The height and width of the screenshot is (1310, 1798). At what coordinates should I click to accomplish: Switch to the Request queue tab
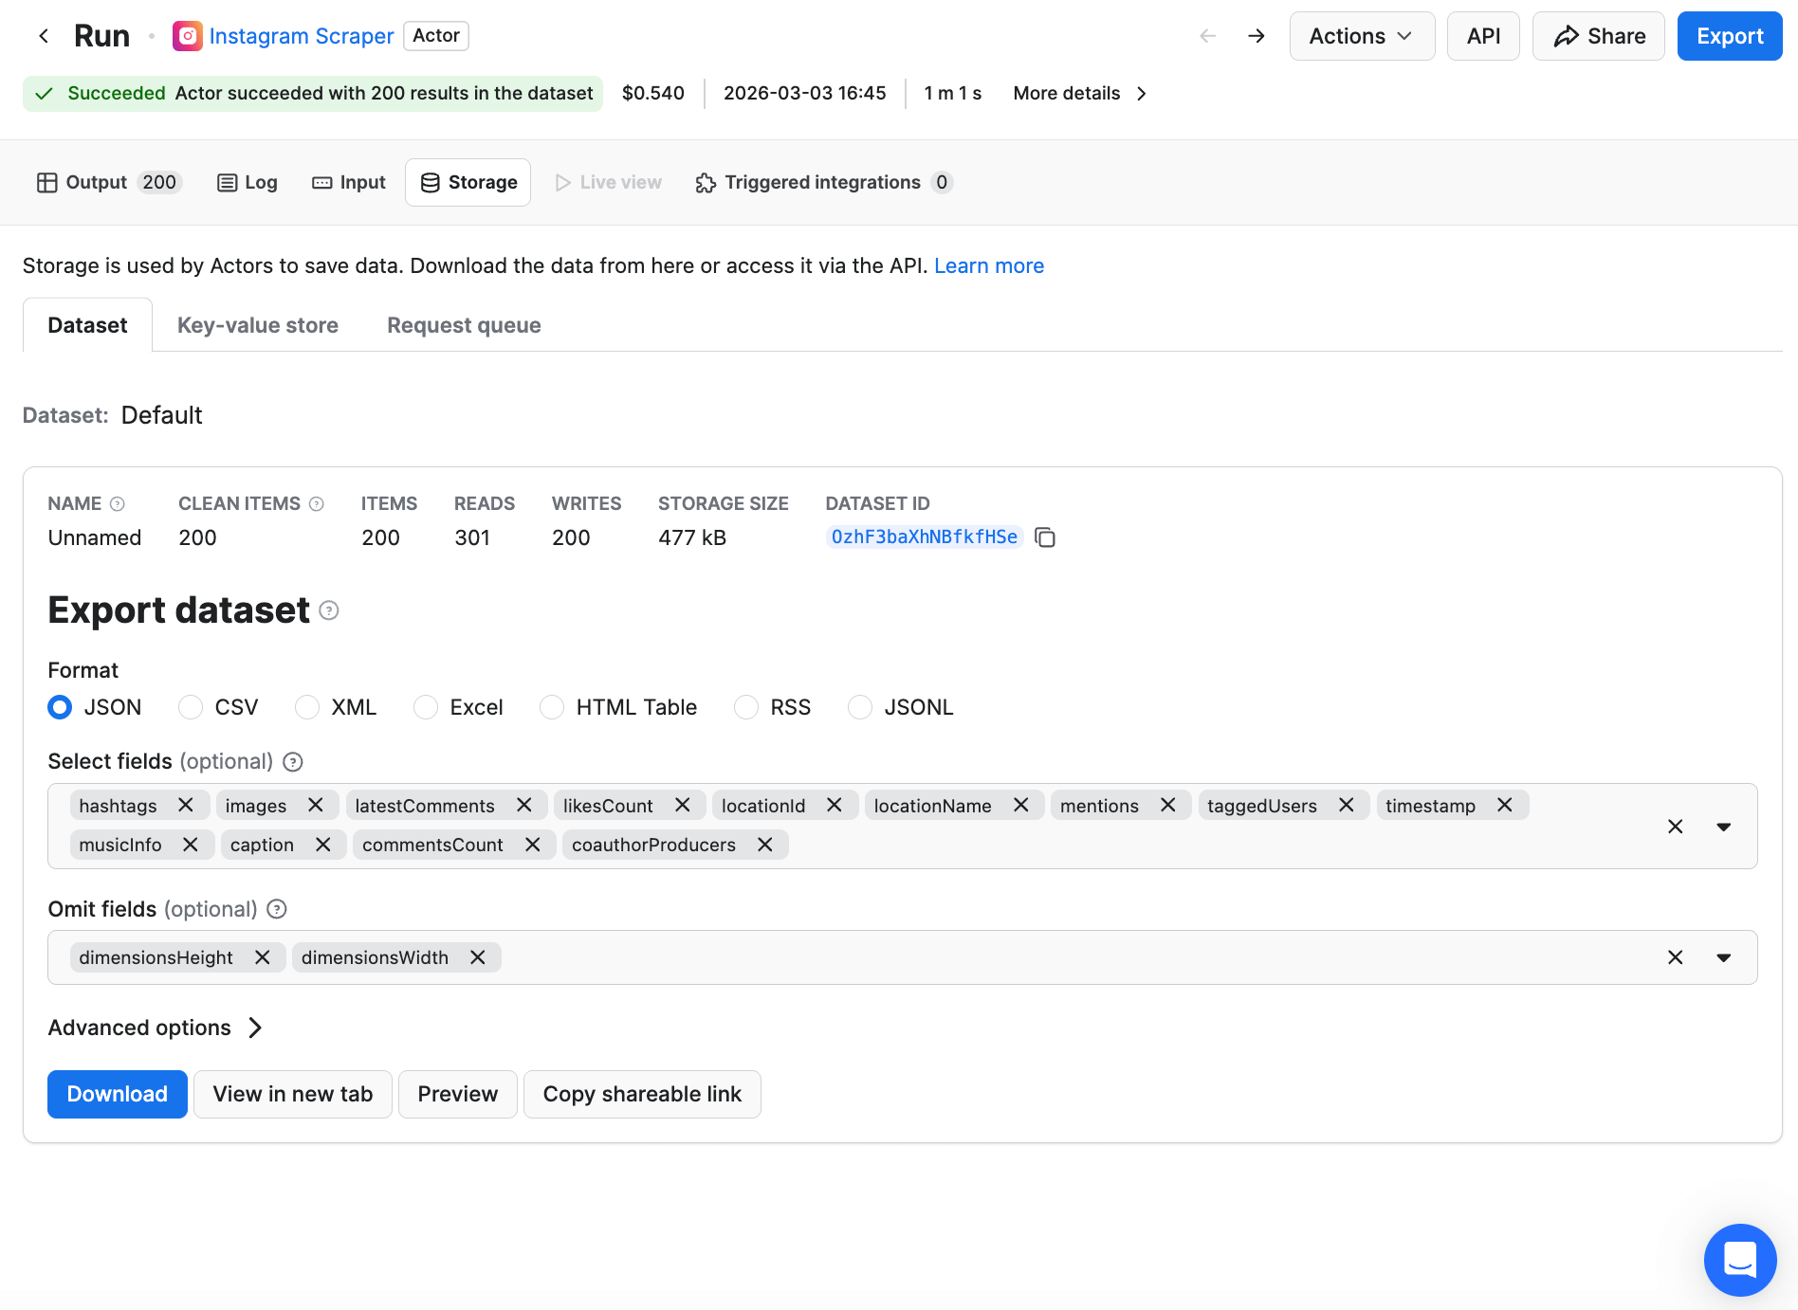(464, 325)
